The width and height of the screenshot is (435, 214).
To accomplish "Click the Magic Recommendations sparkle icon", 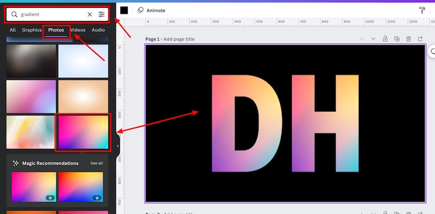I will (x=16, y=163).
